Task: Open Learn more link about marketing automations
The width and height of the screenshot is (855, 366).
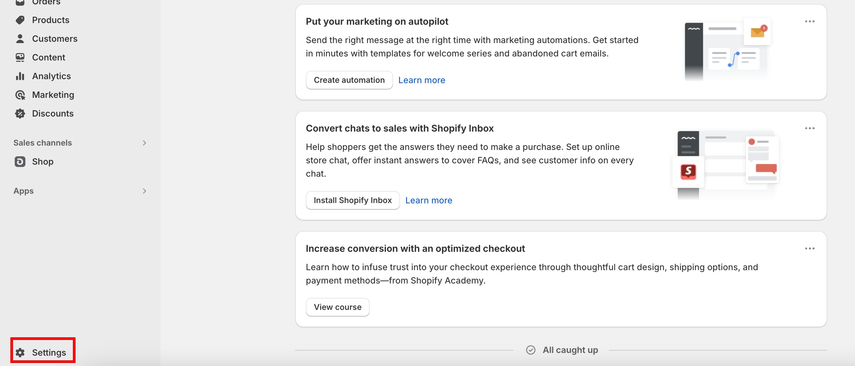Action: (421, 80)
